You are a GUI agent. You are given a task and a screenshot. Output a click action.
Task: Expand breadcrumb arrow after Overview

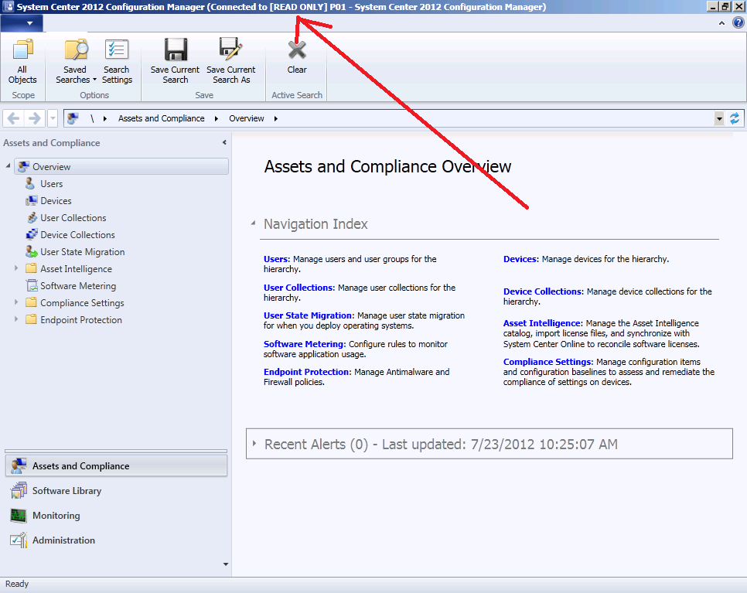(x=276, y=118)
